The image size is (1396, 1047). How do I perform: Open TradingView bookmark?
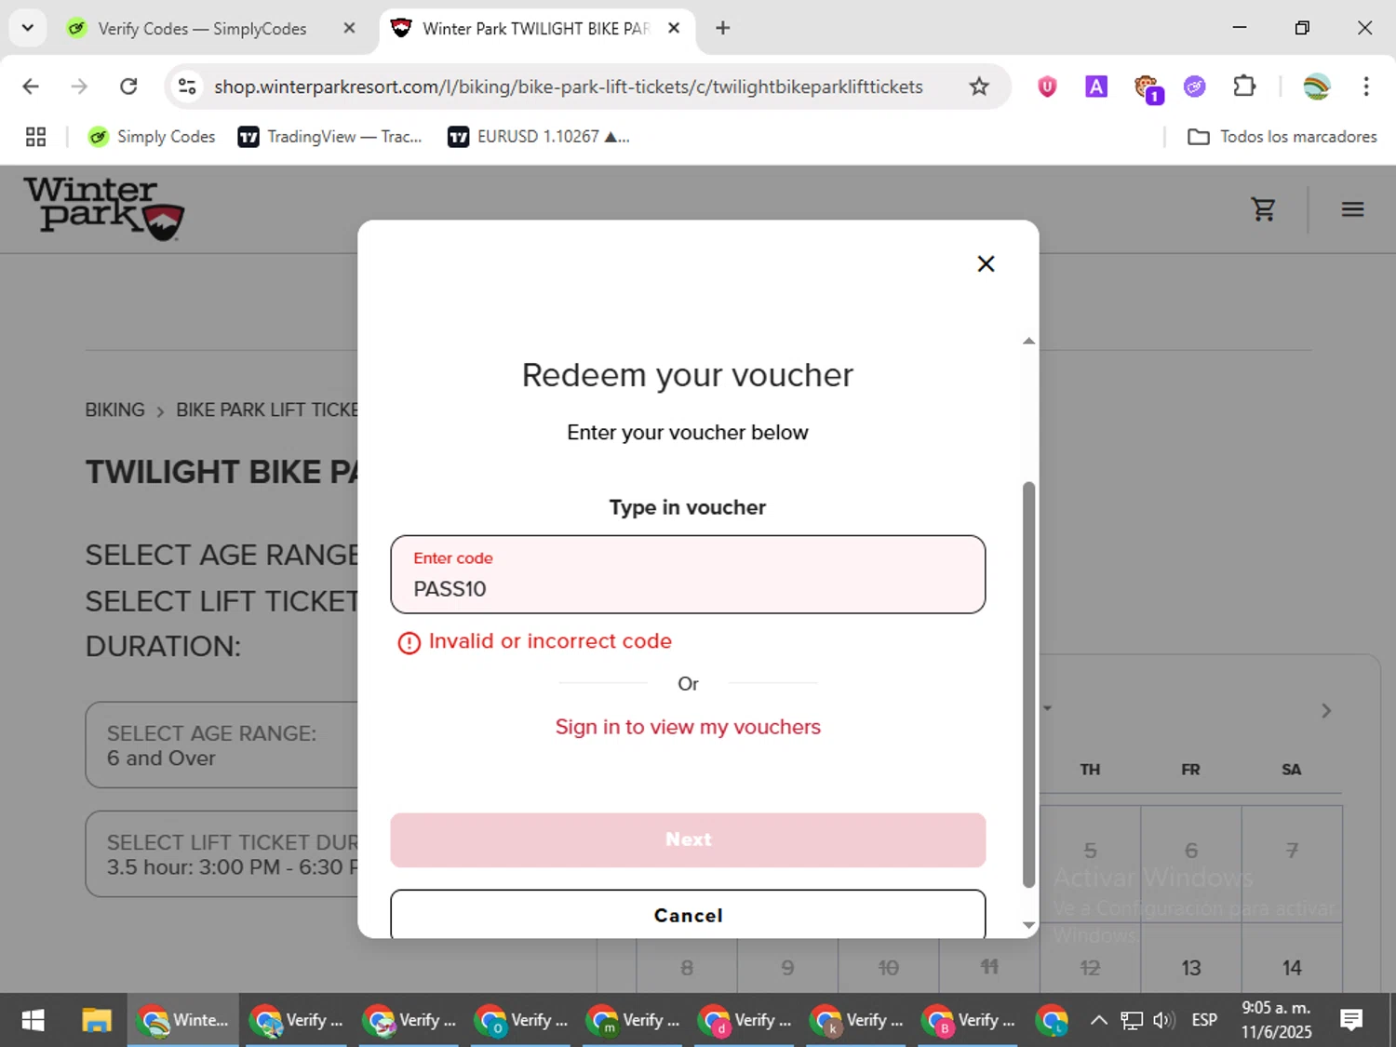point(330,137)
